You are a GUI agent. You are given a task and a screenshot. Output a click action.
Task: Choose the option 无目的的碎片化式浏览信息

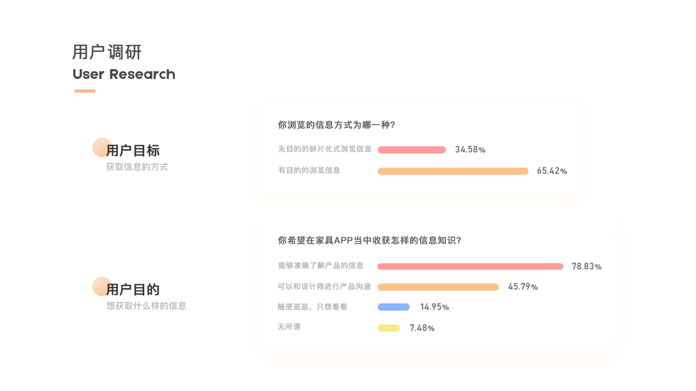tap(325, 149)
